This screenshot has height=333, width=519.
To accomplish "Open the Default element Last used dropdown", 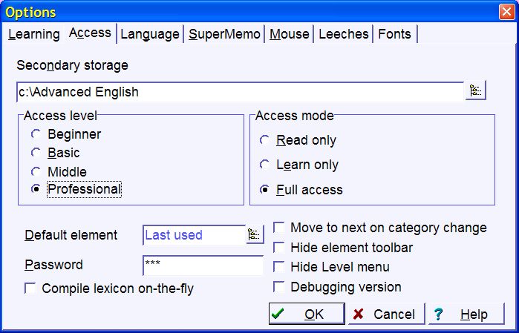I will (x=193, y=235).
